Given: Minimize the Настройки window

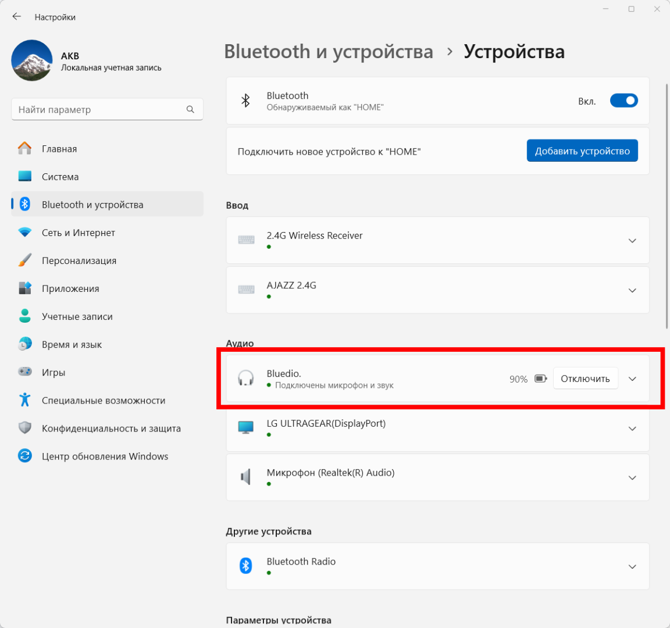Looking at the screenshot, I should click(605, 9).
